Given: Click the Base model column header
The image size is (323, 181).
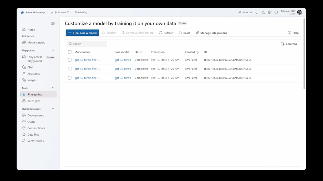Looking at the screenshot, I should [x=122, y=52].
